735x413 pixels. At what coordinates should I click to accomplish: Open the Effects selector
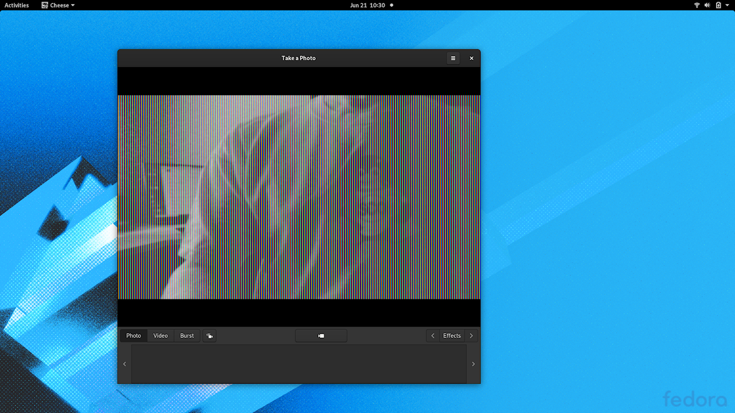[x=452, y=336]
